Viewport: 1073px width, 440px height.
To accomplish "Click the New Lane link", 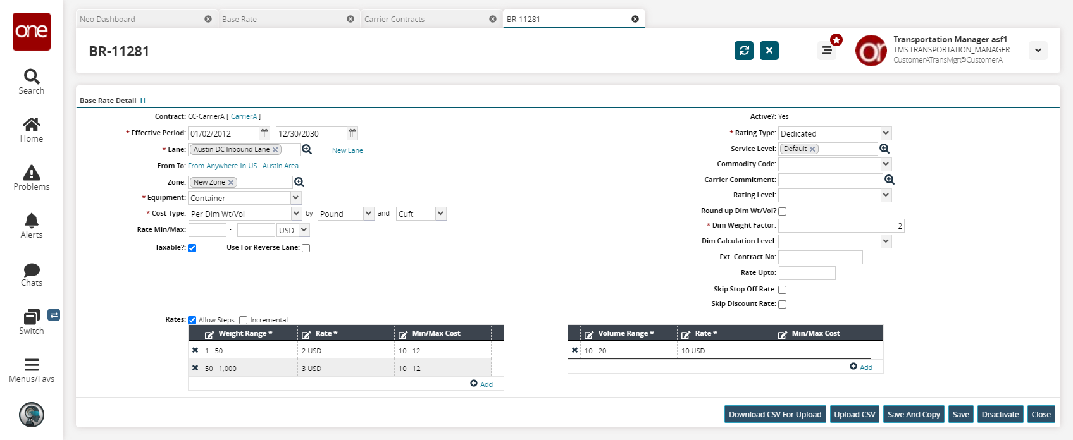I will tap(347, 150).
